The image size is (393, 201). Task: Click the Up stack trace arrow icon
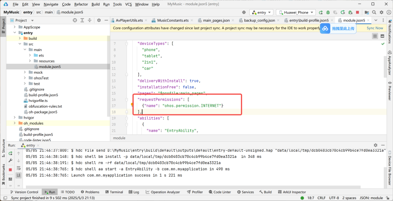[x=19, y=153]
